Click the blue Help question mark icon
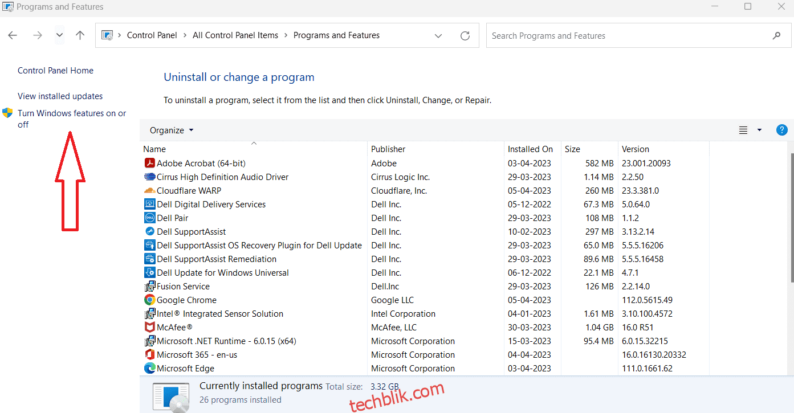The height and width of the screenshot is (413, 794). (x=782, y=130)
